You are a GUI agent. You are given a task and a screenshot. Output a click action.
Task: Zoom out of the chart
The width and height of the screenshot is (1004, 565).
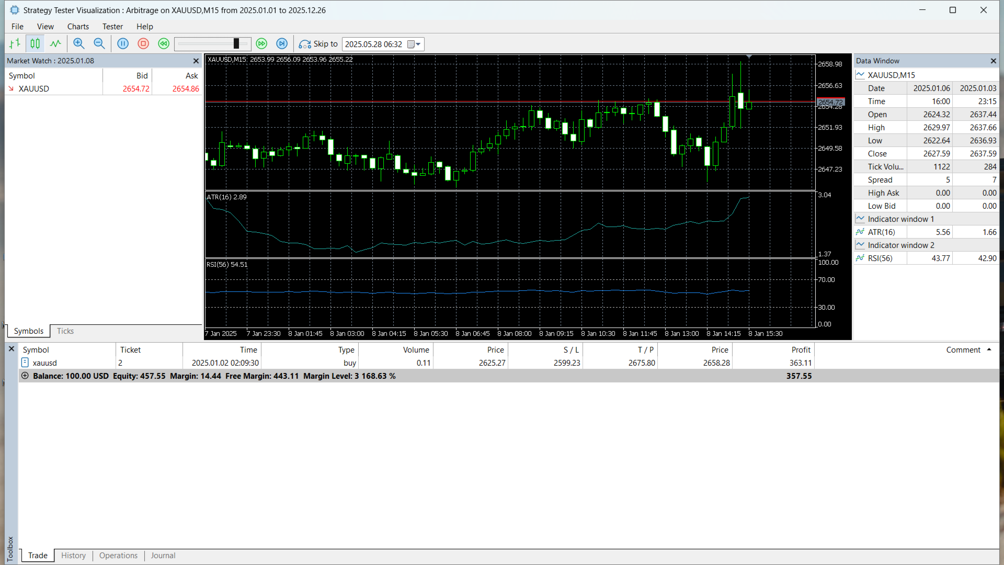click(x=99, y=44)
